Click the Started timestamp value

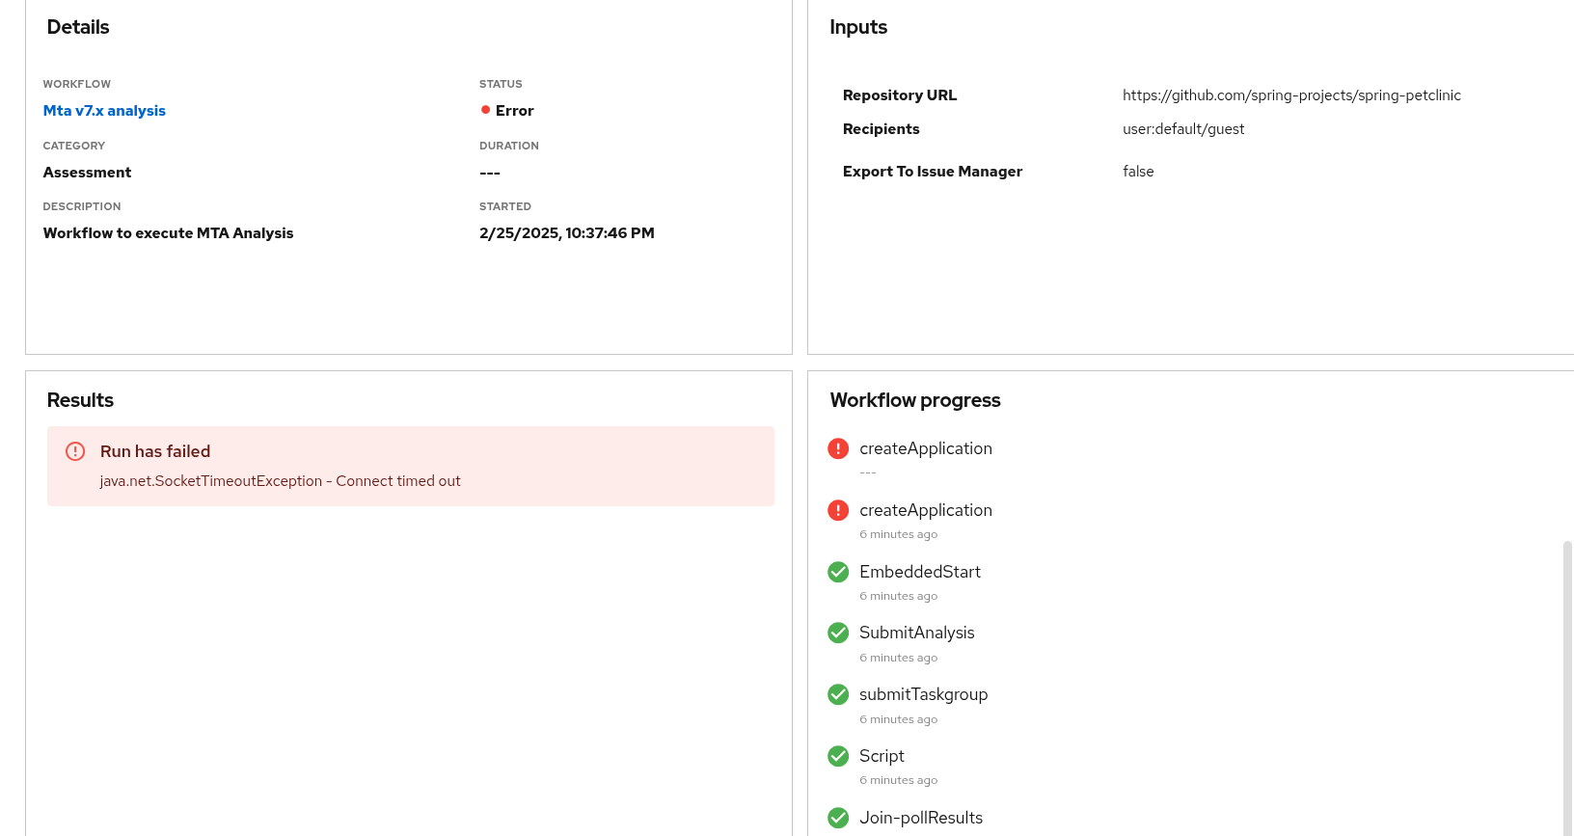[x=566, y=233]
